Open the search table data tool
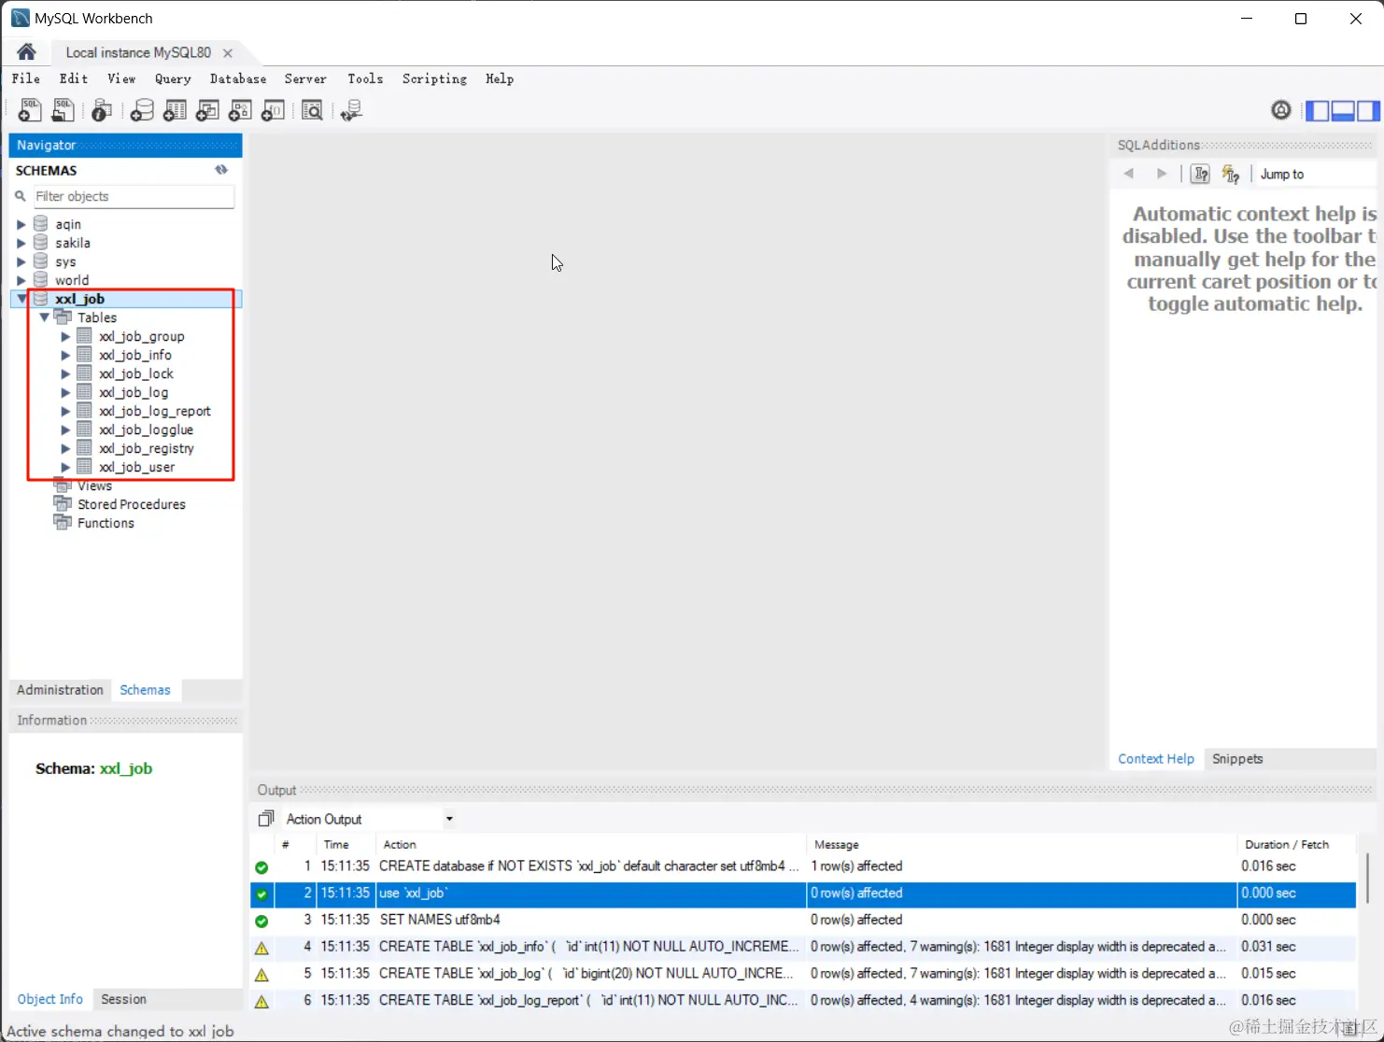 click(312, 110)
